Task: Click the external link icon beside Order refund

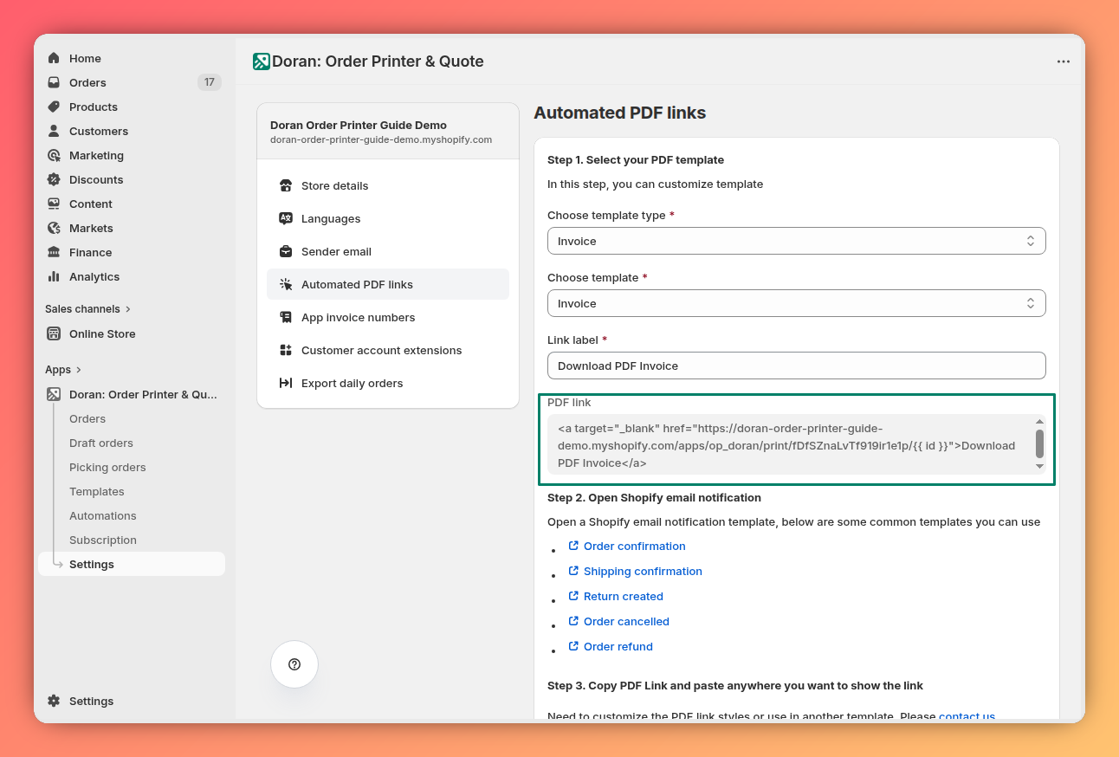Action: tap(573, 646)
